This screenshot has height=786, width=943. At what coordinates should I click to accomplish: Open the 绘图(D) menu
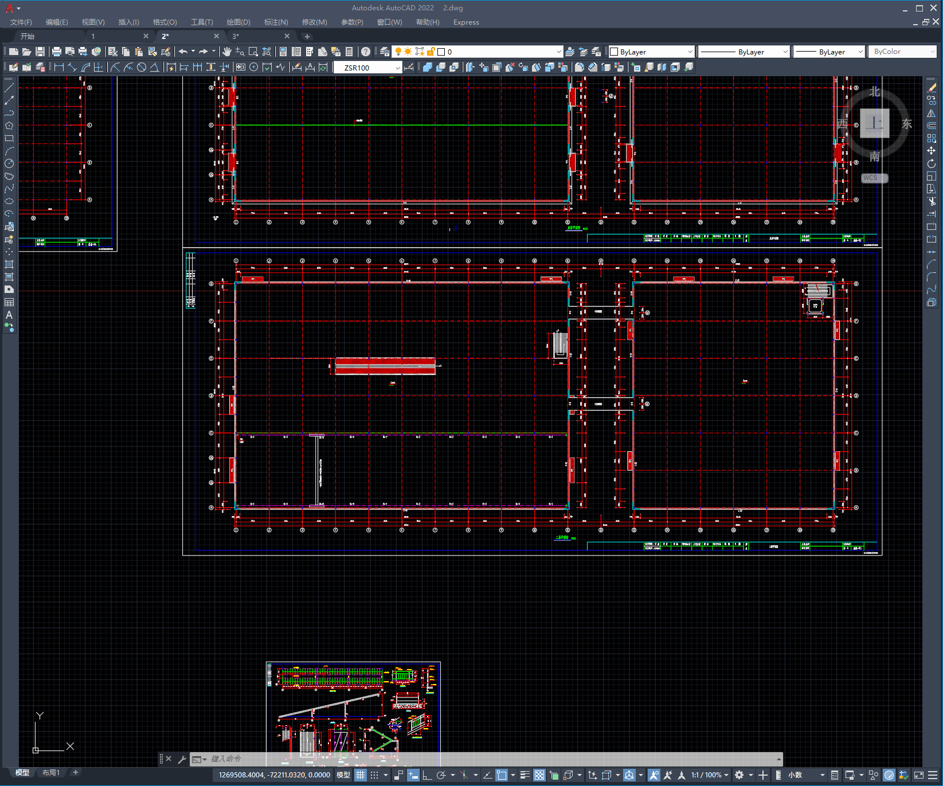click(238, 22)
